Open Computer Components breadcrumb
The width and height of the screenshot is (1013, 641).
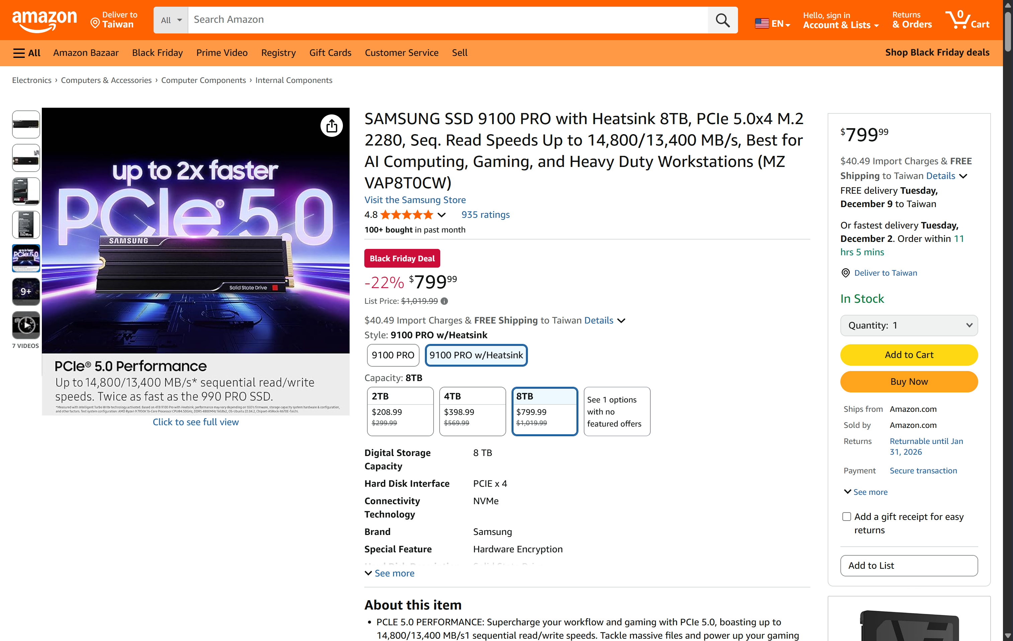pos(203,80)
